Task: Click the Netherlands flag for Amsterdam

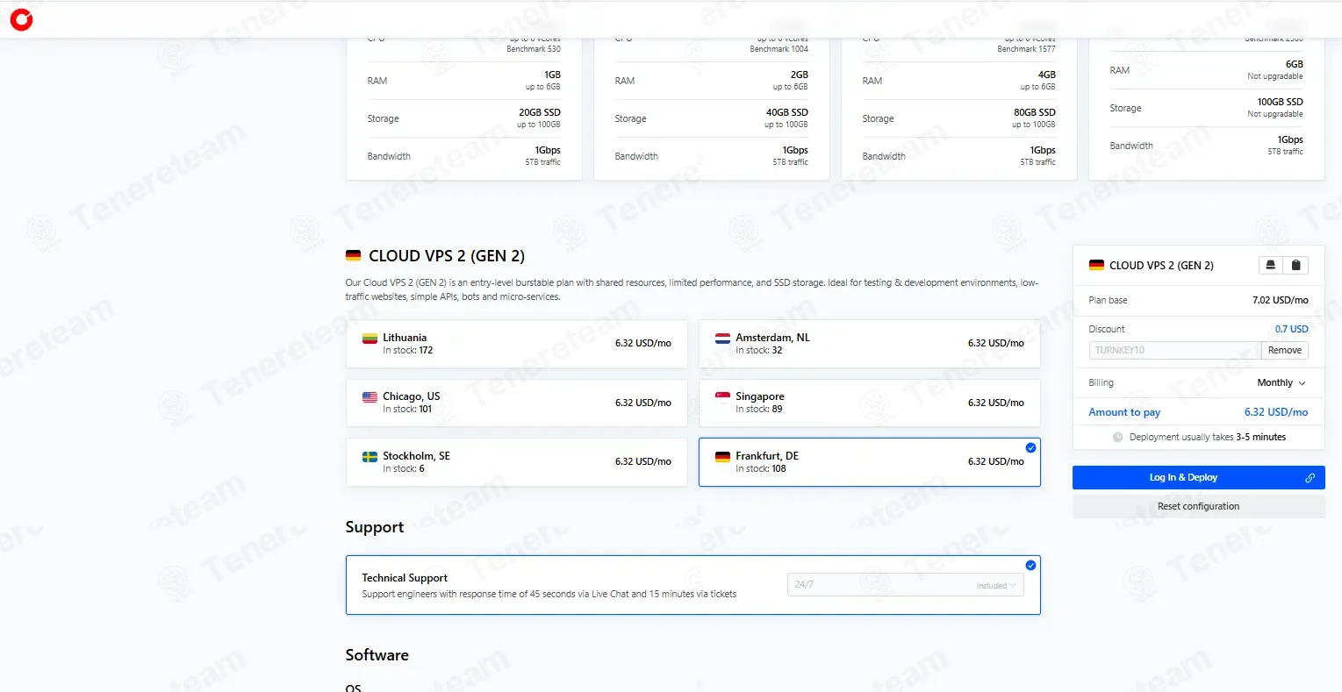Action: click(x=722, y=338)
